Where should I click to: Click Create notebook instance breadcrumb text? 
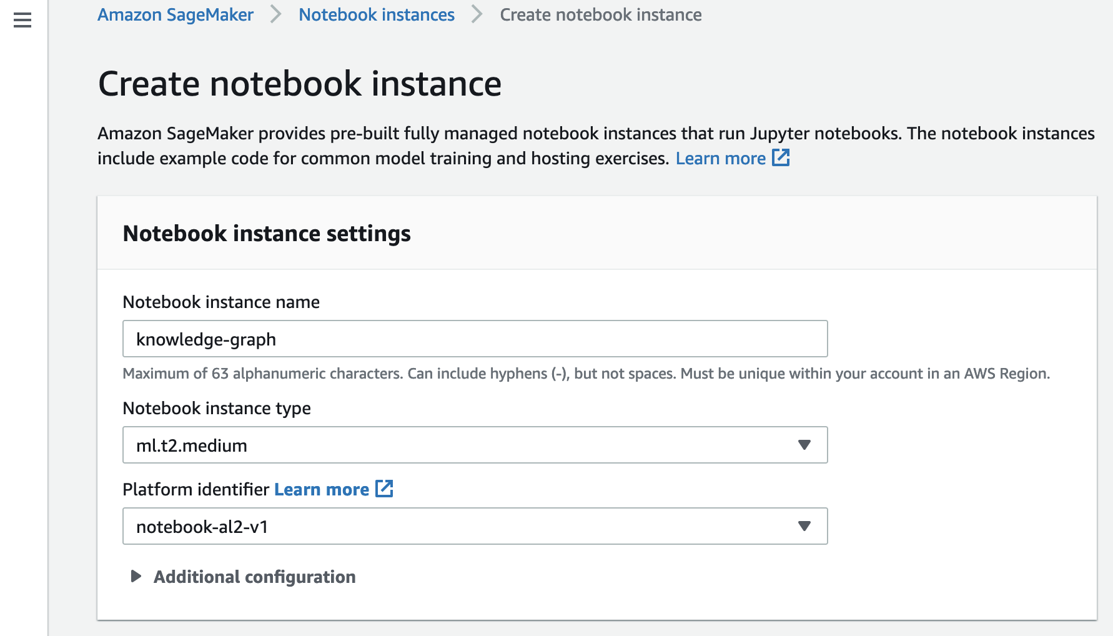tap(600, 14)
